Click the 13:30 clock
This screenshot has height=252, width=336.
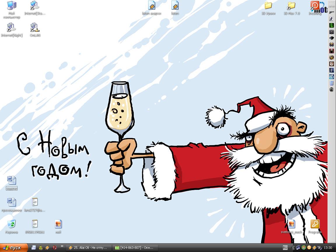(328, 248)
